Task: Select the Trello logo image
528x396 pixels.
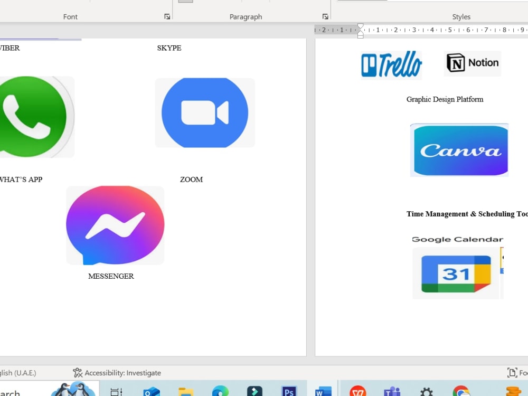Action: (391, 64)
